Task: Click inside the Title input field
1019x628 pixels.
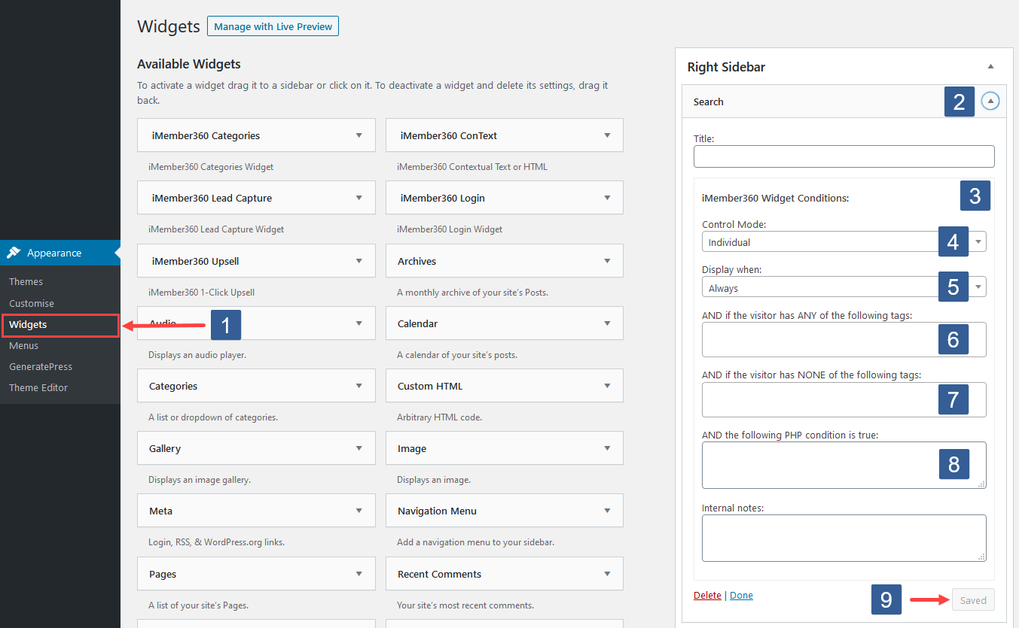Action: pos(844,156)
